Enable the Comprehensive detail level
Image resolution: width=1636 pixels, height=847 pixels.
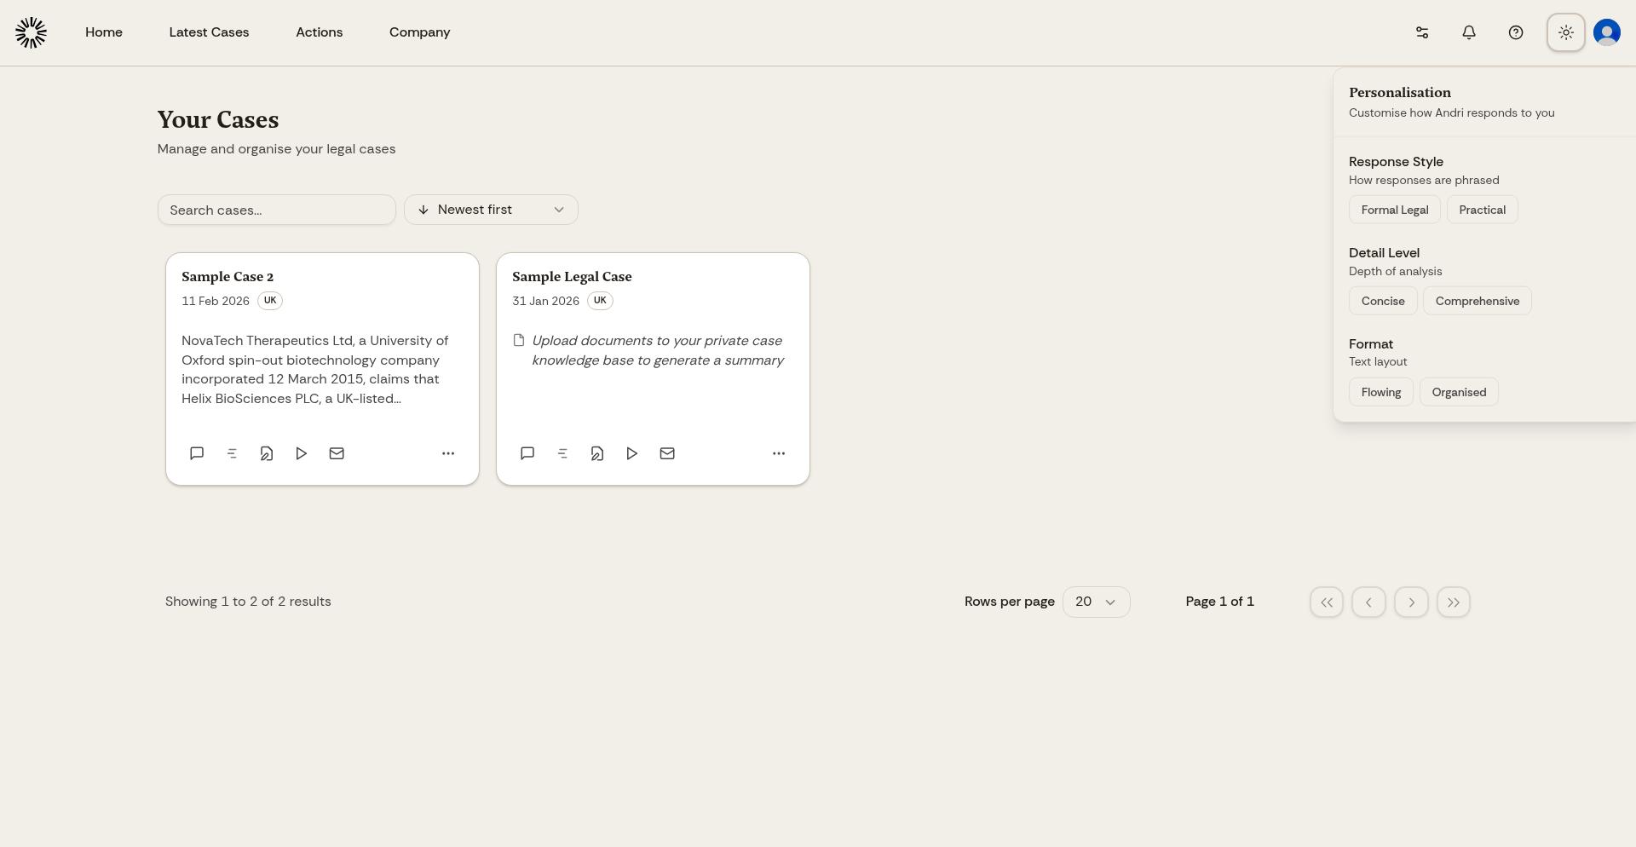pyautogui.click(x=1477, y=301)
